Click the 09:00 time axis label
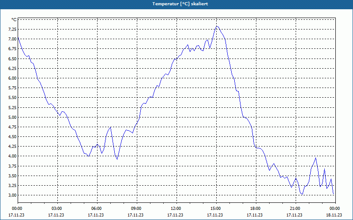The image size is (353, 220). coord(137,209)
